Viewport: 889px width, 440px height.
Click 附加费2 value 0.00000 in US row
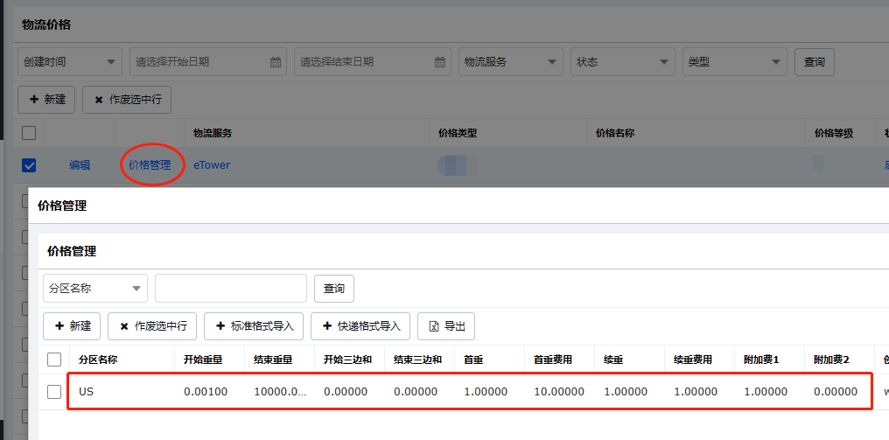click(x=836, y=391)
